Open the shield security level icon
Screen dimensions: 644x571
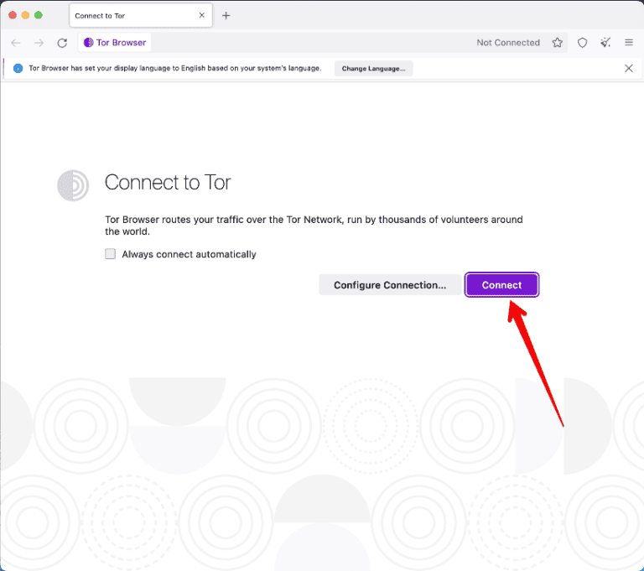(x=583, y=43)
